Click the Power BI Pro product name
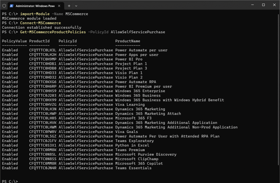 [x=129, y=59]
